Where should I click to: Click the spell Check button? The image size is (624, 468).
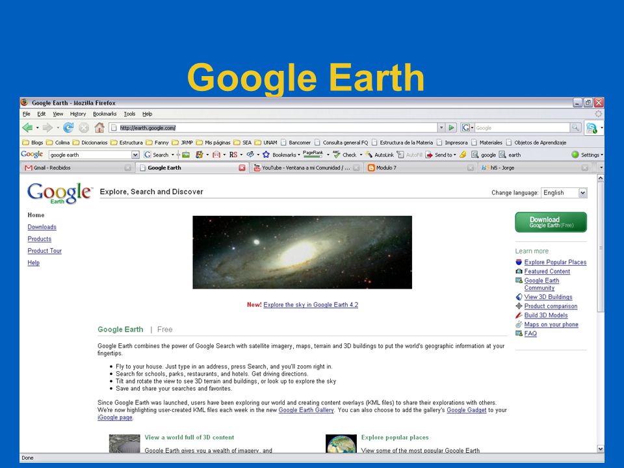point(345,155)
